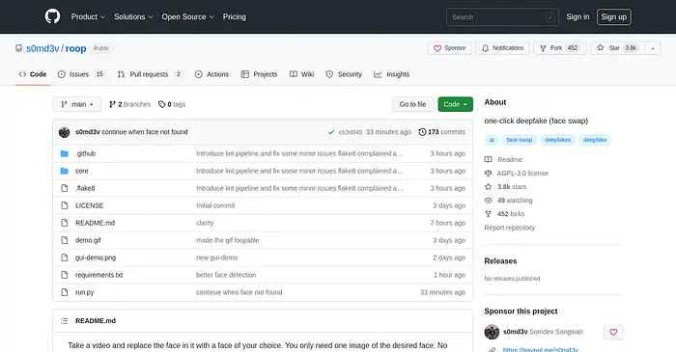676x352 pixels.
Task: Click the Sponsor heart button
Action: click(450, 48)
